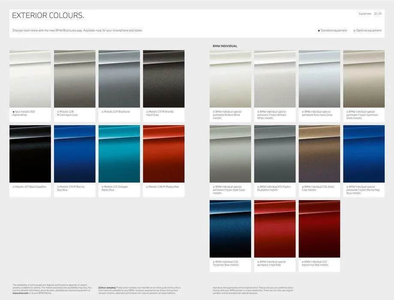Open the www.bmw.com link in the footer
The height and width of the screenshot is (300, 394).
click(x=21, y=293)
